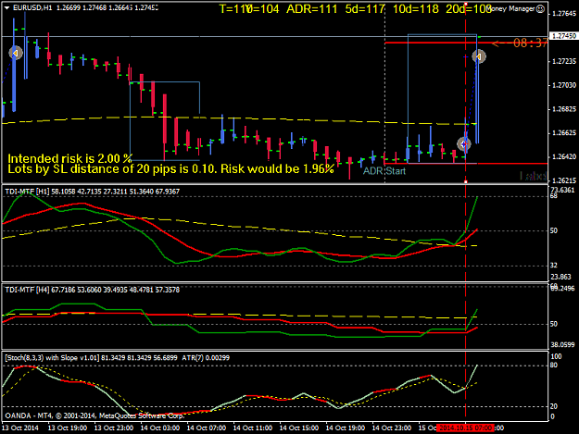Click the 13 Oct 2014 date label
Screen dimensions: 579x434
pos(20,428)
